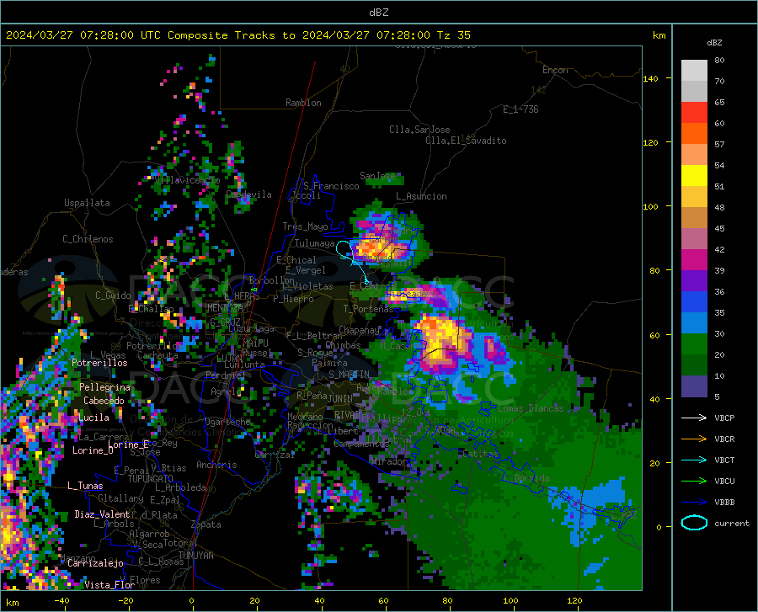Click the Uspallata place label

[87, 203]
